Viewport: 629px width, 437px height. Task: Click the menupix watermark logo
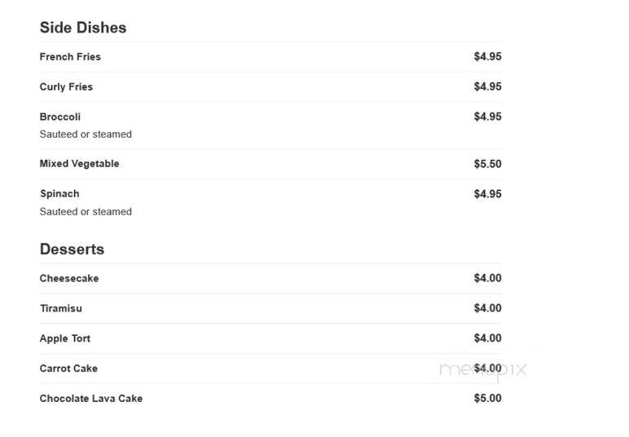tap(483, 369)
